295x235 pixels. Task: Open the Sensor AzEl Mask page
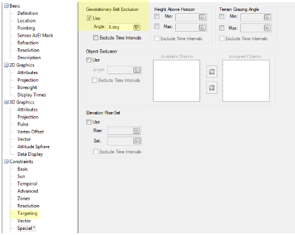35,36
